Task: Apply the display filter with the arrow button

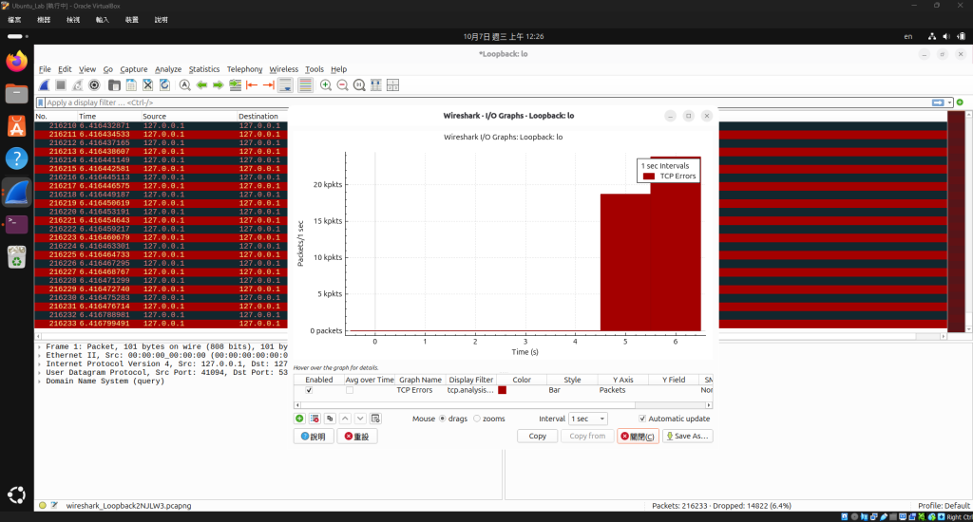Action: tap(938, 103)
